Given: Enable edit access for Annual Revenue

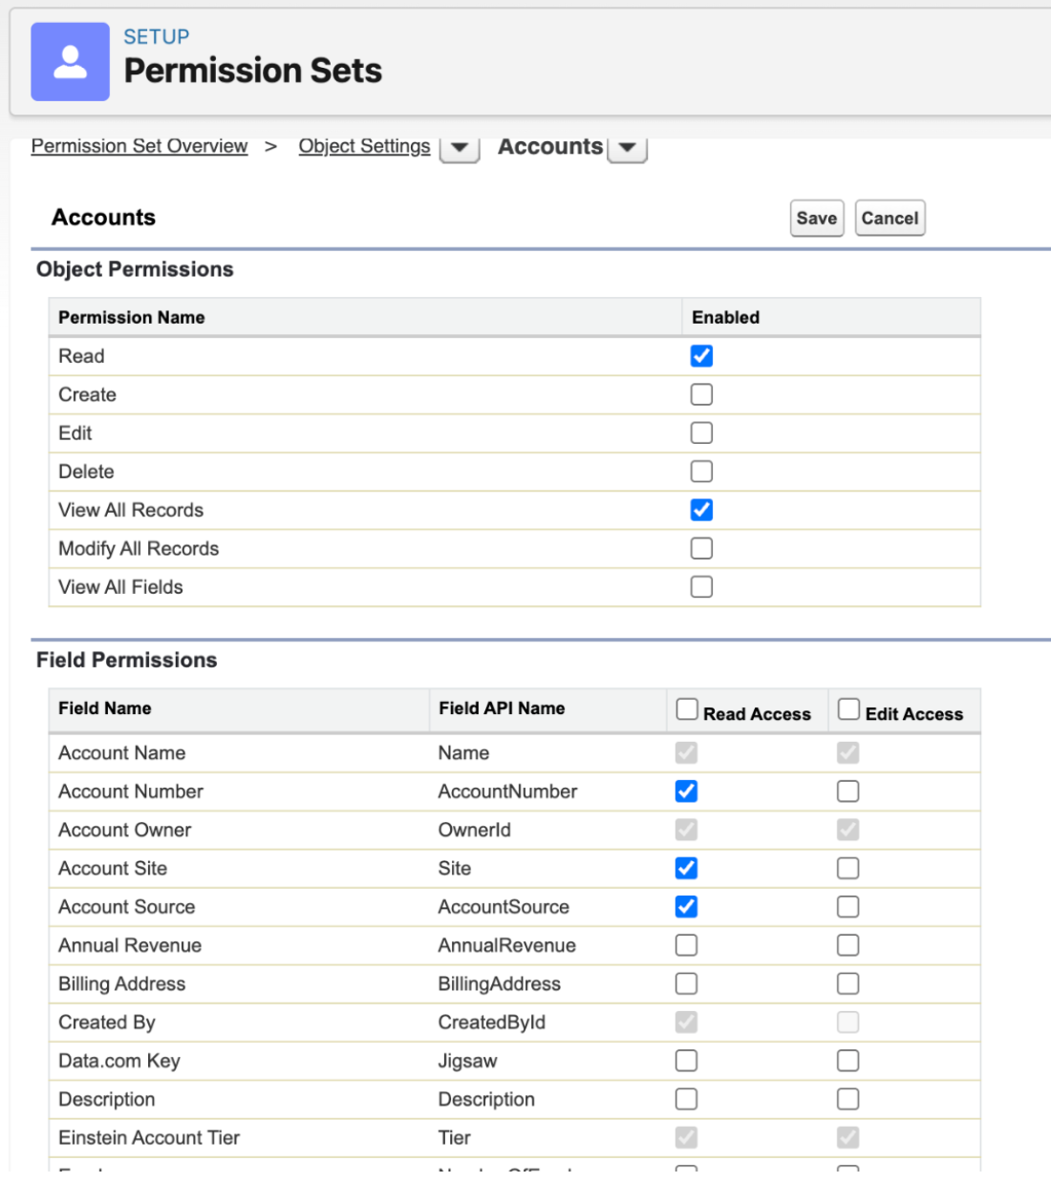Looking at the screenshot, I should click(x=848, y=945).
